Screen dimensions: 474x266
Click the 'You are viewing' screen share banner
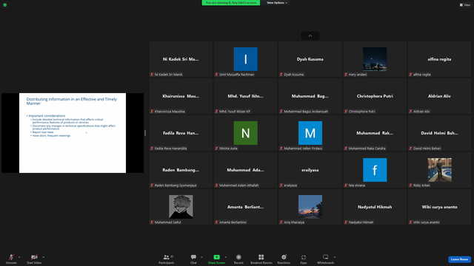click(231, 3)
